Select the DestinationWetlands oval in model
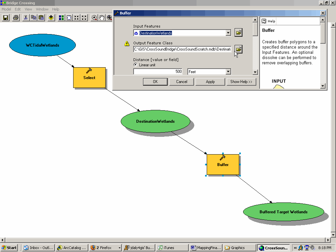 [x=155, y=121]
